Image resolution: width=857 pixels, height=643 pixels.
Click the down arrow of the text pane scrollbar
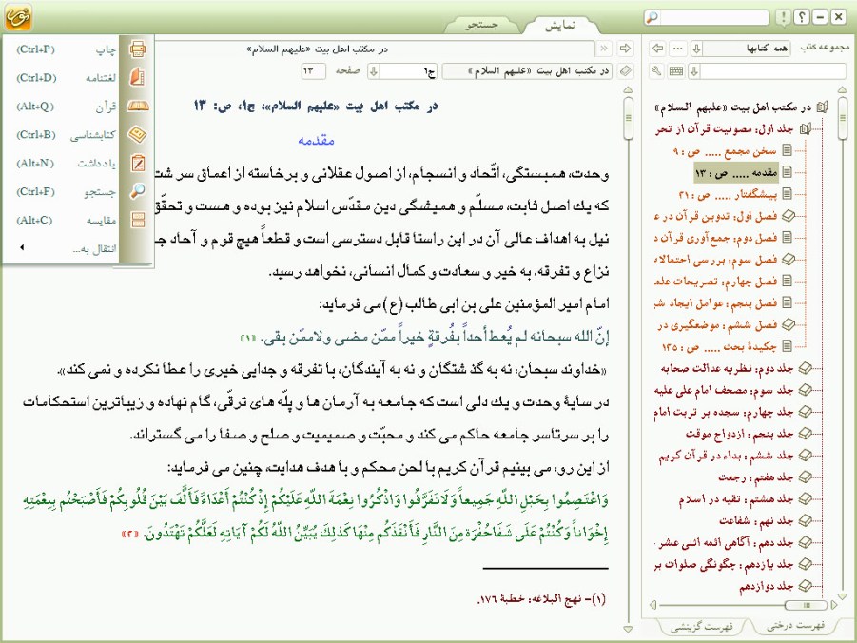point(628,630)
